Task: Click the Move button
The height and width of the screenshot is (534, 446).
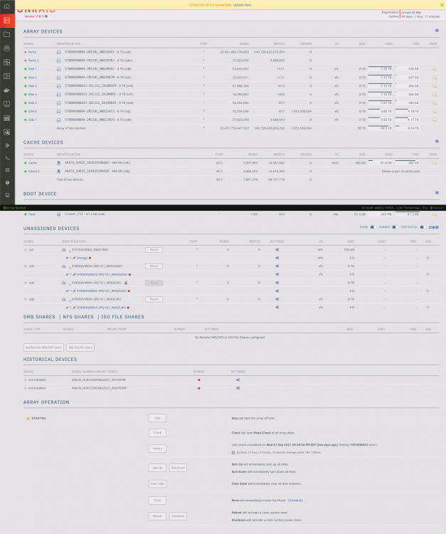Action: [x=157, y=501]
